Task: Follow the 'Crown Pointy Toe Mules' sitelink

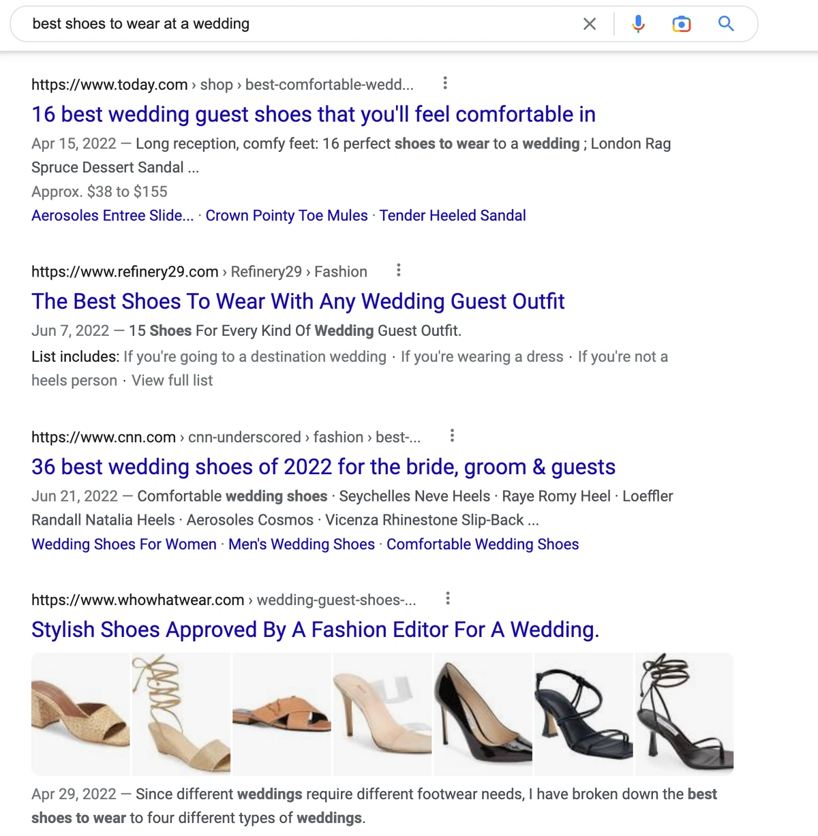Action: pyautogui.click(x=286, y=215)
